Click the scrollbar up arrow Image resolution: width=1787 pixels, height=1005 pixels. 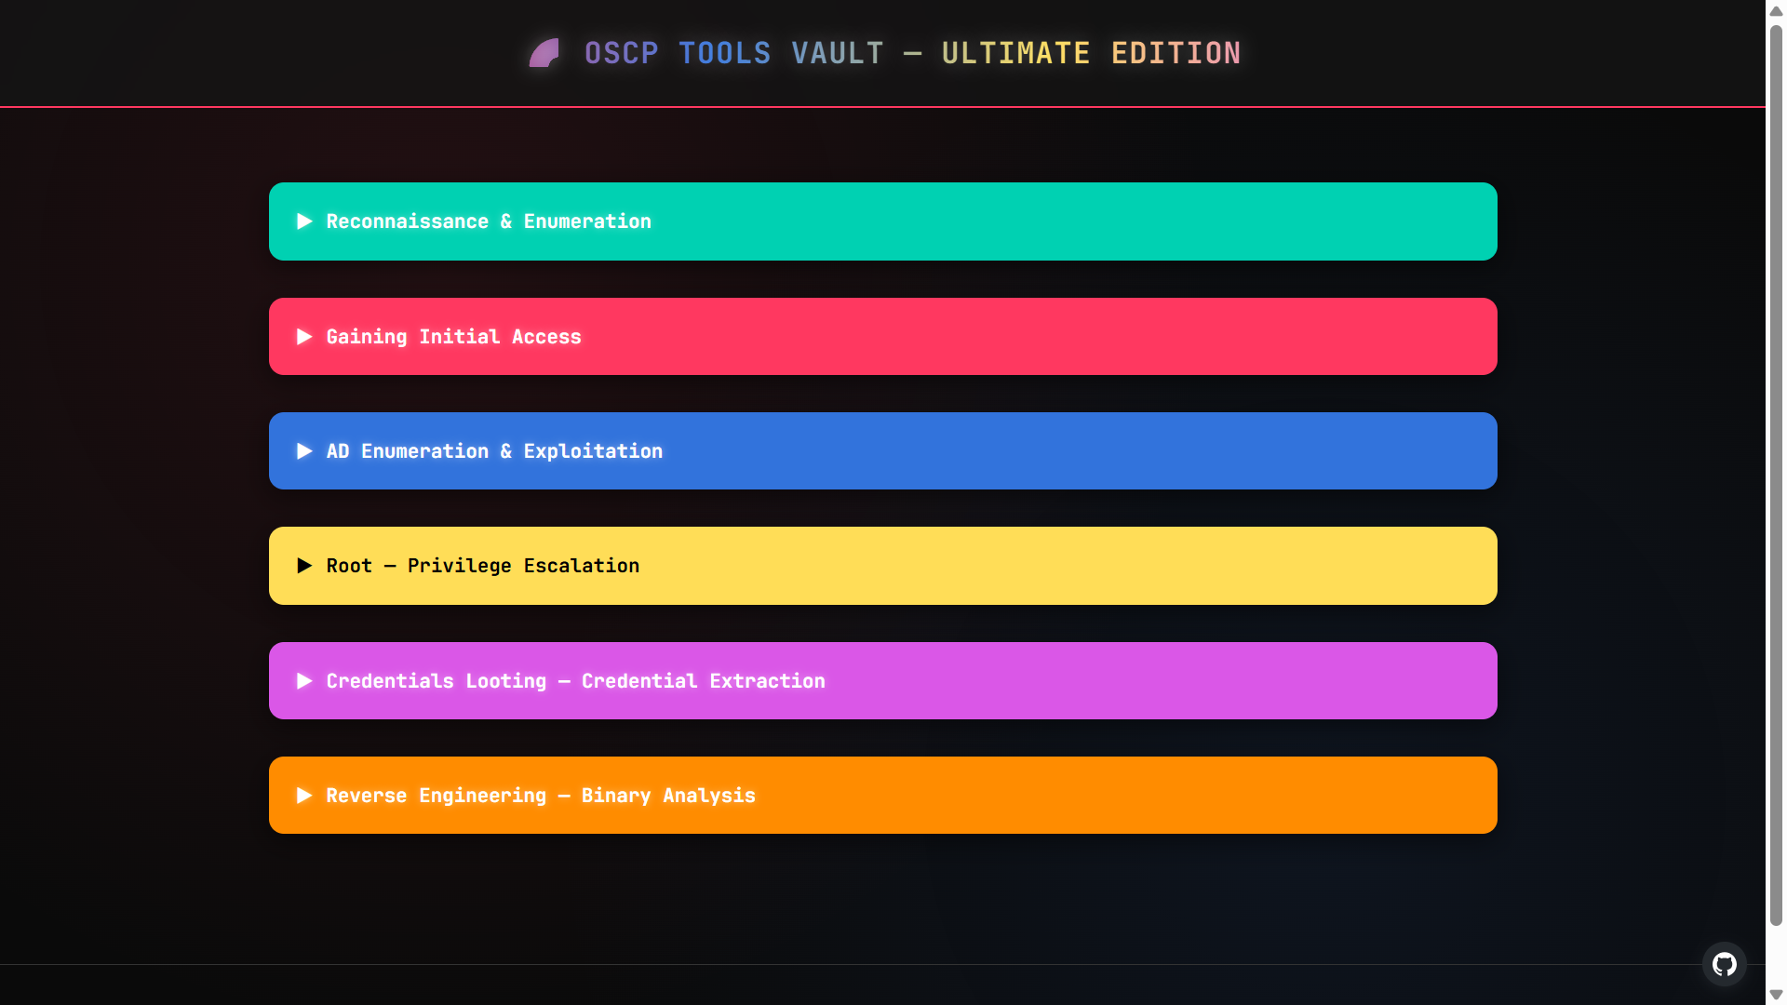pos(1776,10)
